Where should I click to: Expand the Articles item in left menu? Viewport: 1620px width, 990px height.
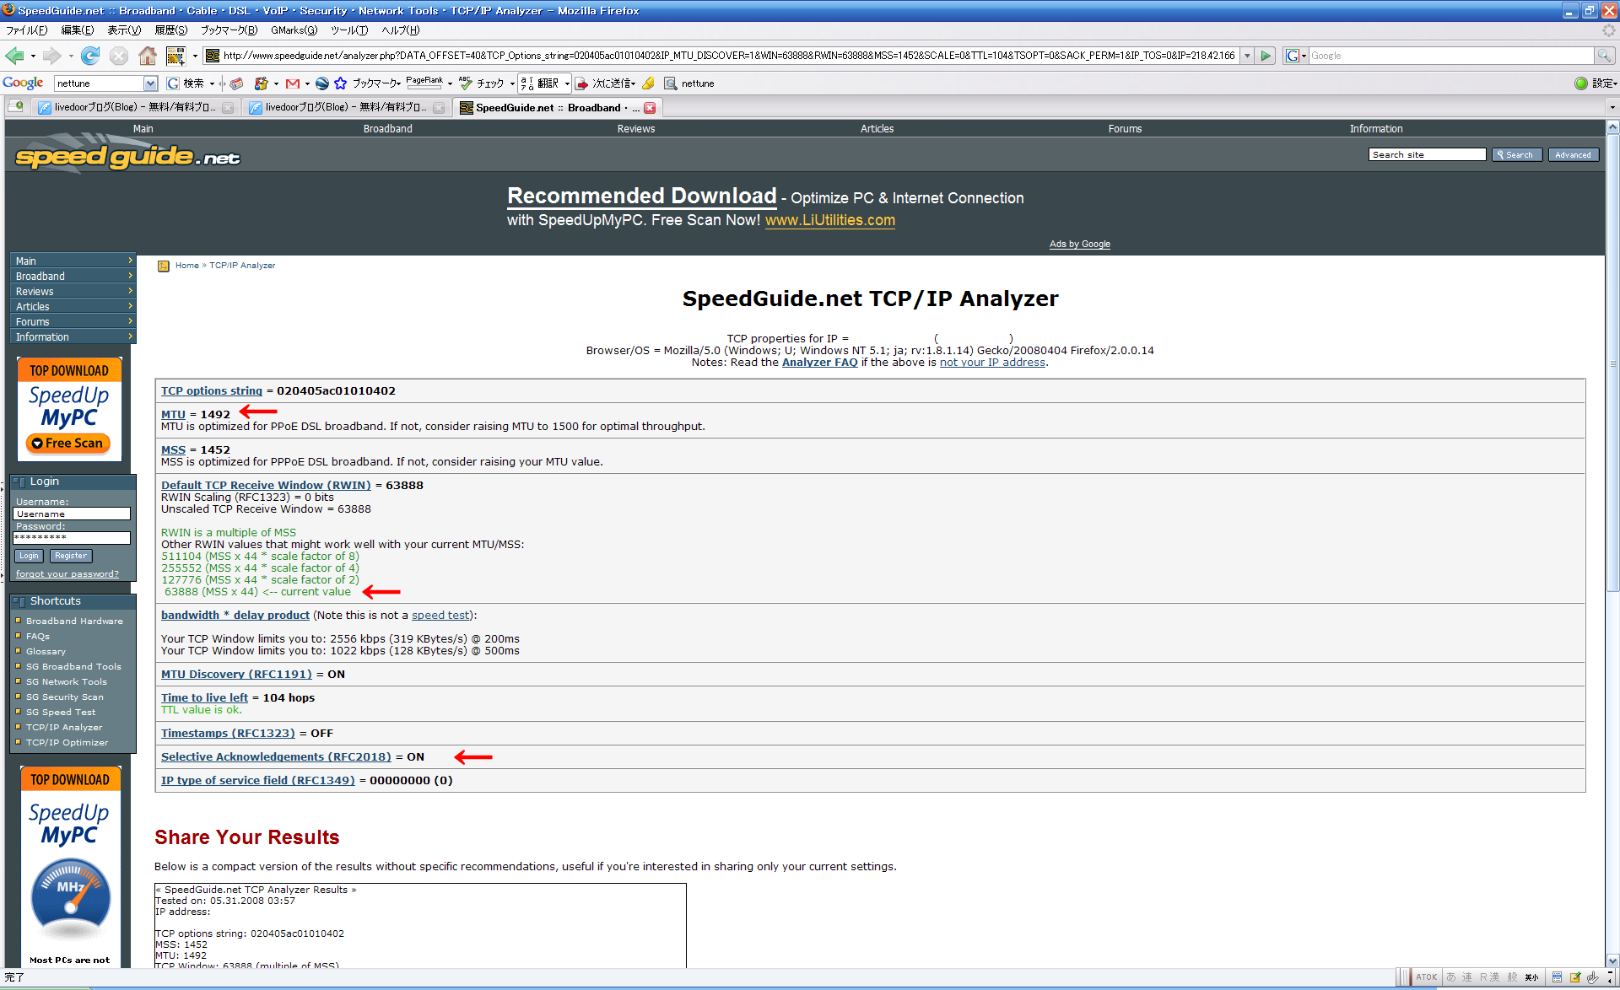[x=73, y=307]
